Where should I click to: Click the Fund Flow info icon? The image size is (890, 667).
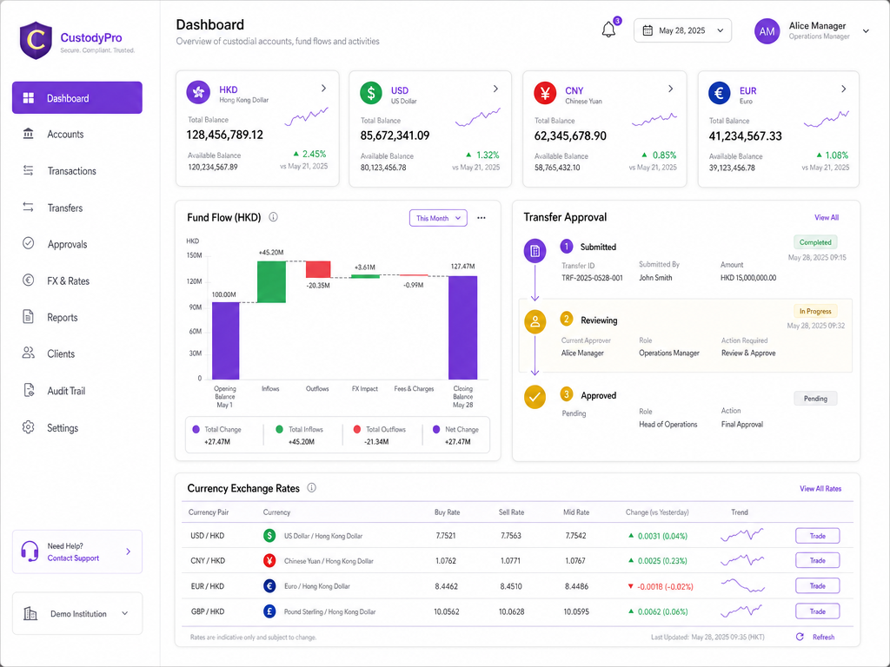[x=273, y=217]
